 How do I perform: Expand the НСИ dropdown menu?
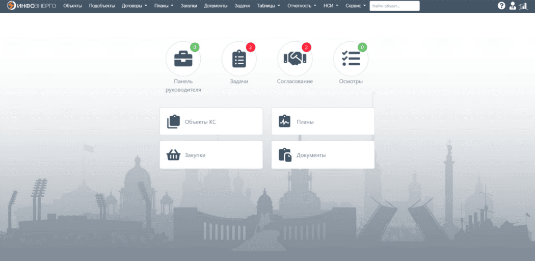tap(331, 6)
